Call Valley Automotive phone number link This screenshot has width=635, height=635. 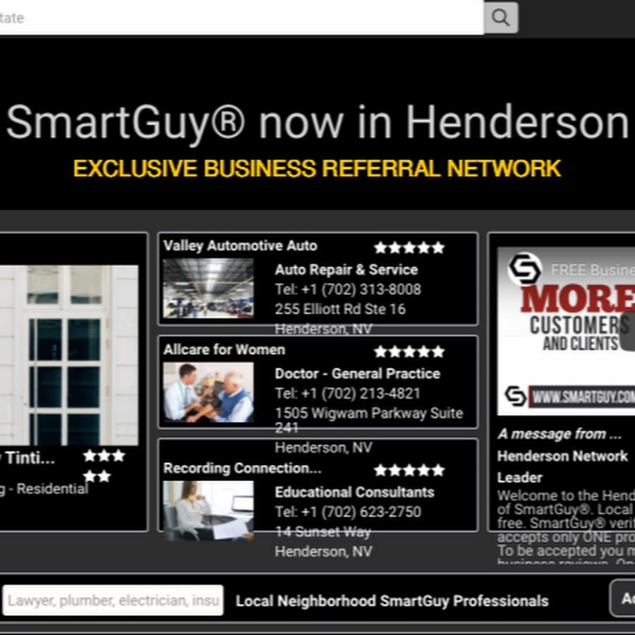pos(348,289)
